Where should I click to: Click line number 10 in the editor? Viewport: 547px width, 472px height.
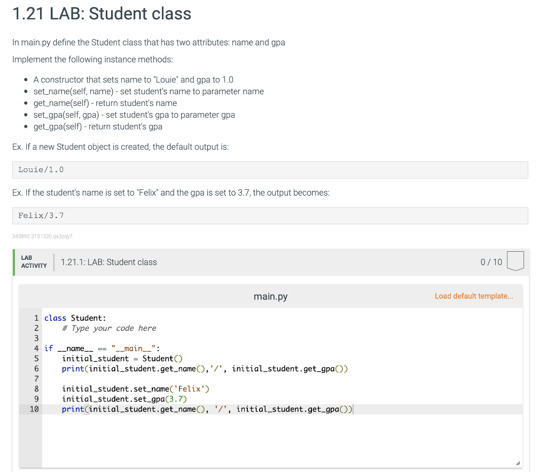(35, 409)
